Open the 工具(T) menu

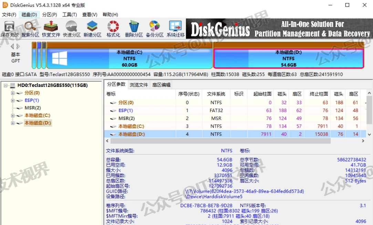(x=70, y=15)
